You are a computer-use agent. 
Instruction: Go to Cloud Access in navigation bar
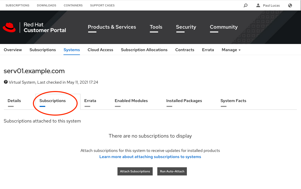100,50
